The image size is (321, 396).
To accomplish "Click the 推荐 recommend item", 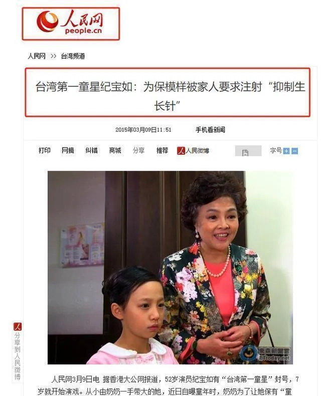I will click(163, 151).
